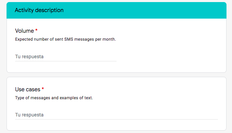
Task: Select the Volume question title
Action: pyautogui.click(x=24, y=31)
